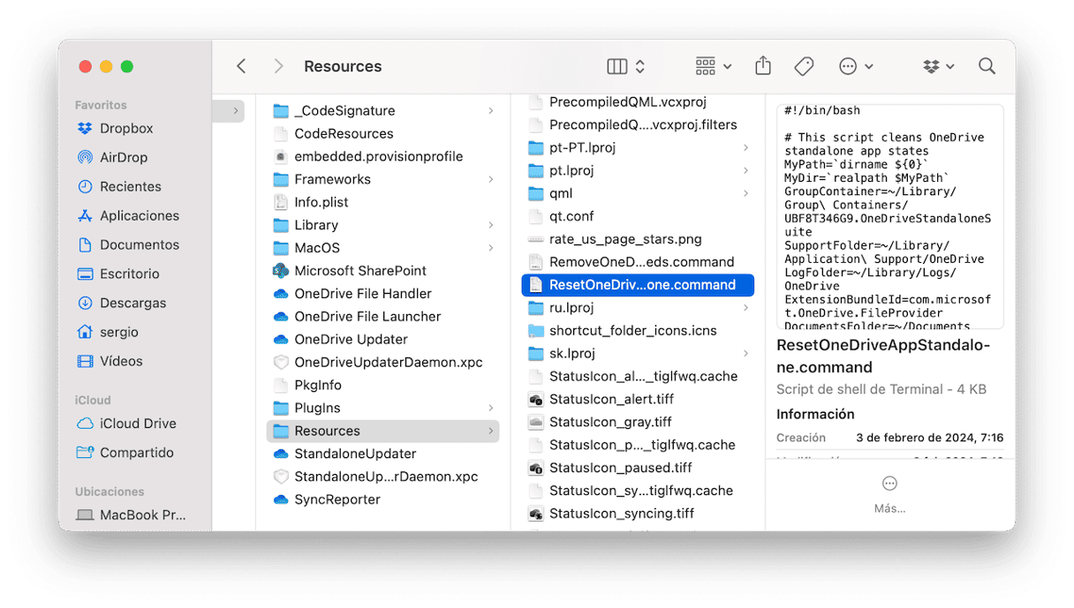Select the Info.plist file icon

pos(281,202)
